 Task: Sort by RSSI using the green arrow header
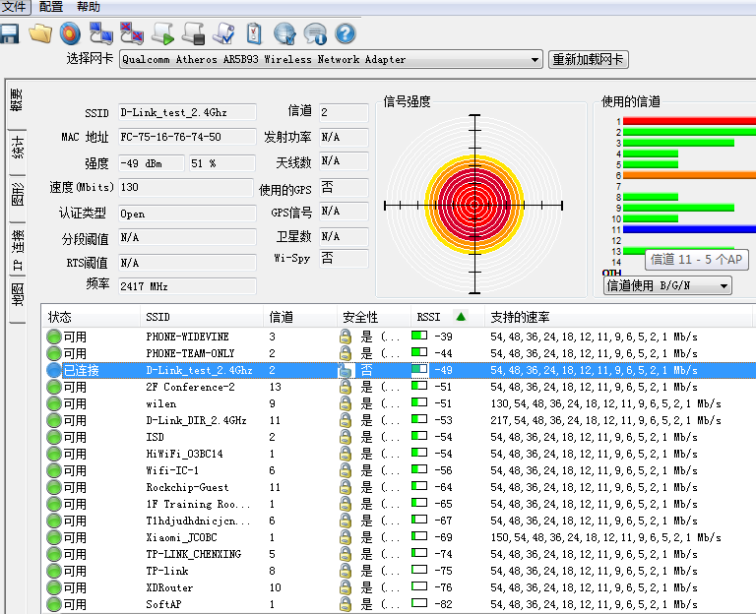pos(461,317)
